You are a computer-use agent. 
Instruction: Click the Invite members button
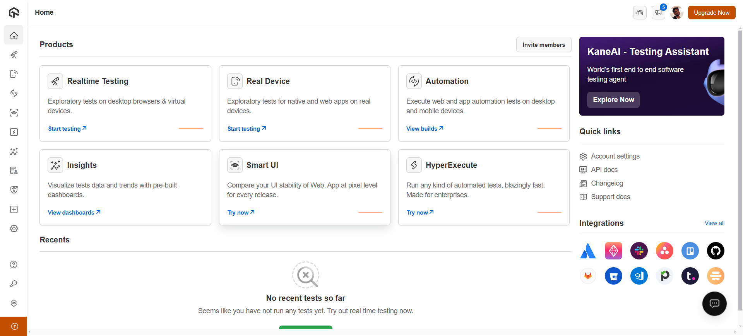(x=543, y=45)
